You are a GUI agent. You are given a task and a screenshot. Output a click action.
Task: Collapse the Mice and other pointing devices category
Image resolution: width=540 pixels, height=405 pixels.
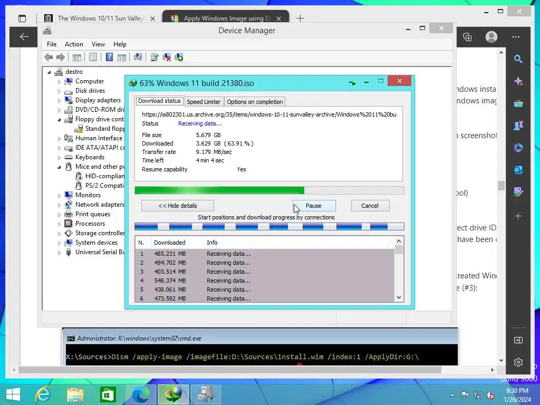[x=59, y=167]
